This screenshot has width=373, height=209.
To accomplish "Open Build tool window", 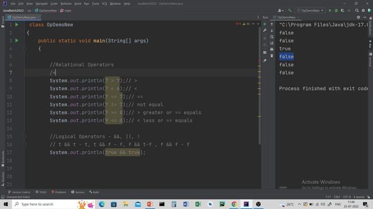I will click(x=94, y=192).
